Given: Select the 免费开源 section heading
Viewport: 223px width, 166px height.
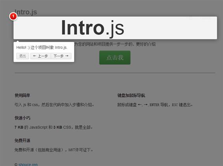Looking at the screenshot, I should pyautogui.click(x=22, y=140).
